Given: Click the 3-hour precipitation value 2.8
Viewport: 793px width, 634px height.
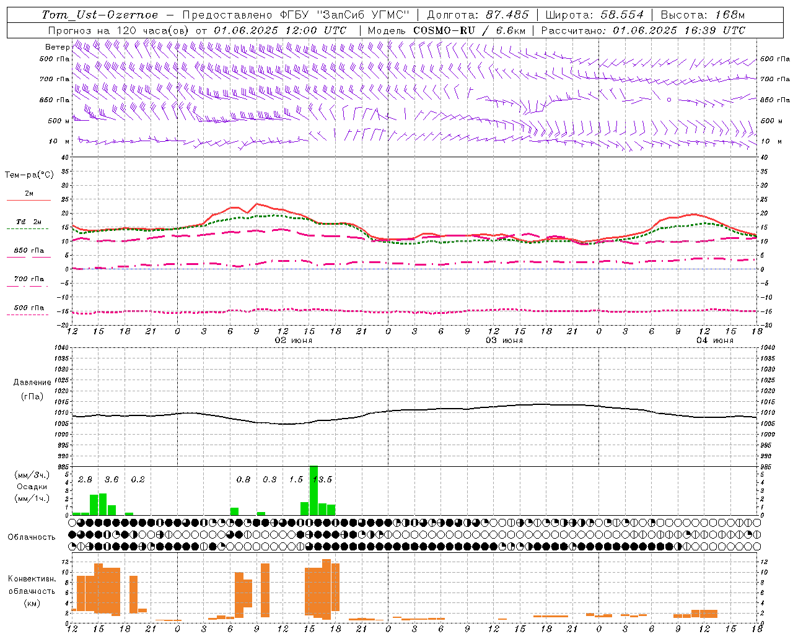Looking at the screenshot, I should click(x=85, y=479).
